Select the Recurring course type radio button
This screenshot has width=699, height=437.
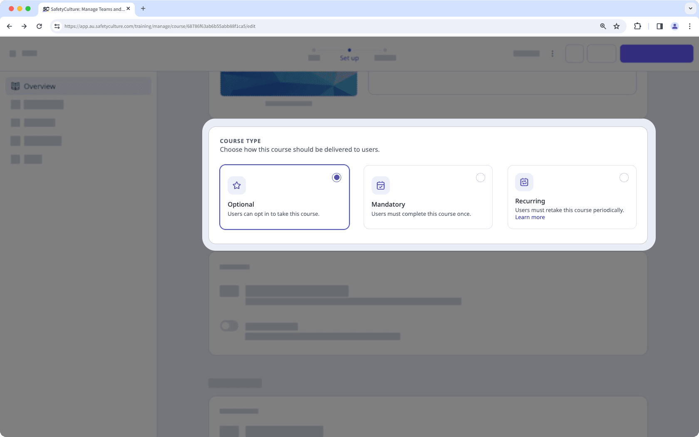624,177
